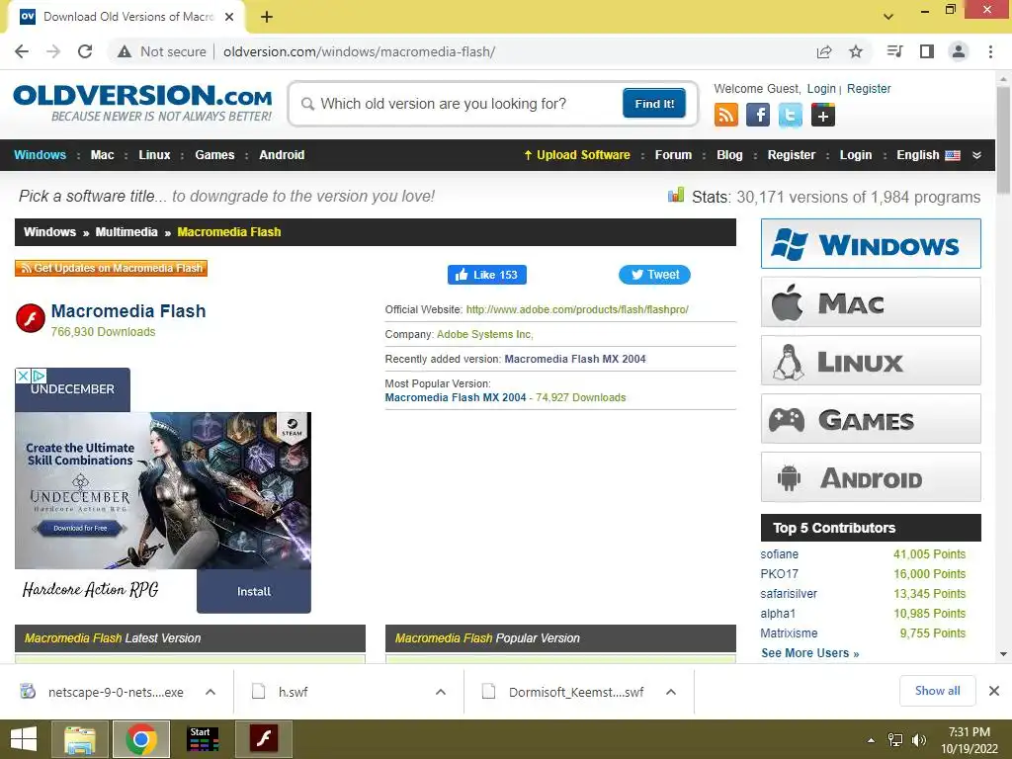Image resolution: width=1012 pixels, height=759 pixels.
Task: Open Windows Start button
Action: coord(24,739)
